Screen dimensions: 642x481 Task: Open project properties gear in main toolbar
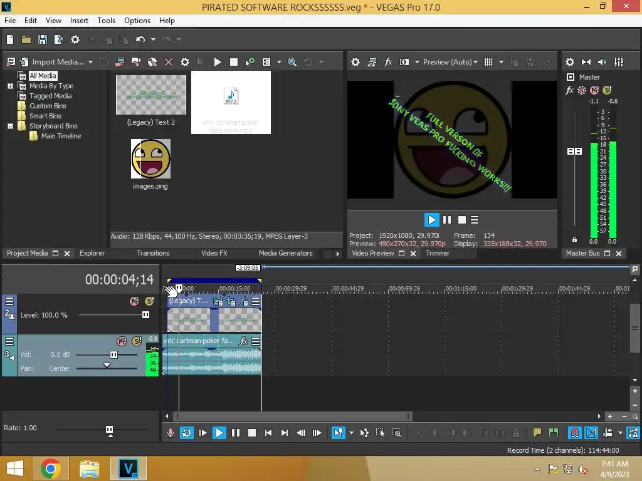[75, 39]
